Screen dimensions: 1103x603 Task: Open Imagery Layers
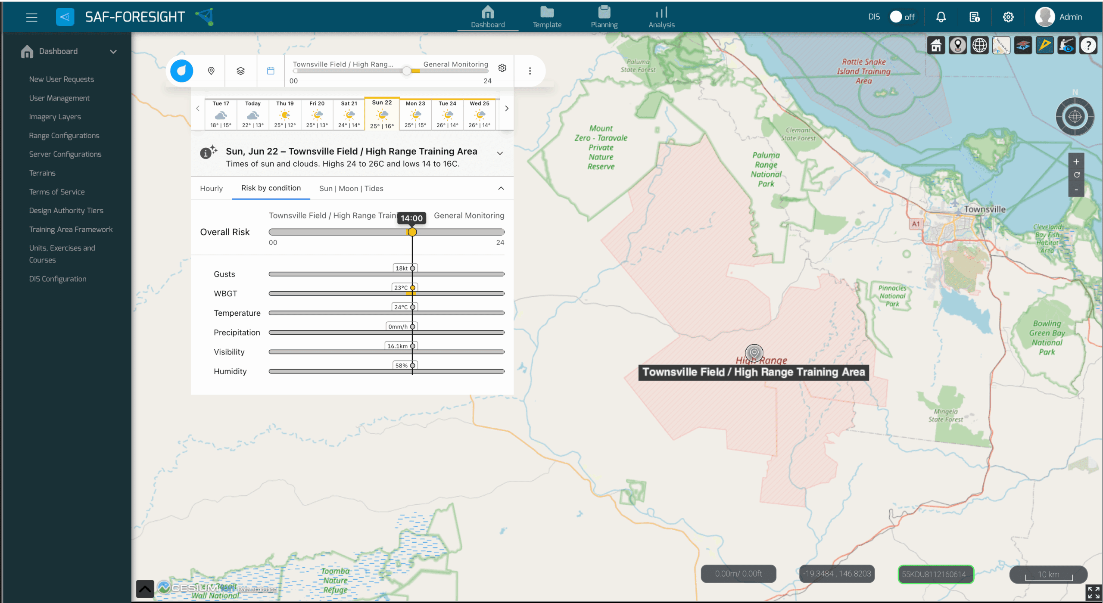coord(55,117)
